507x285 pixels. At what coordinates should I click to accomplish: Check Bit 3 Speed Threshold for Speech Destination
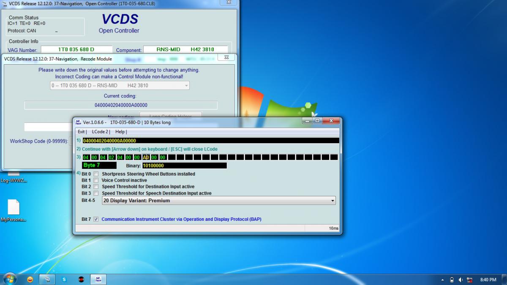click(x=96, y=193)
